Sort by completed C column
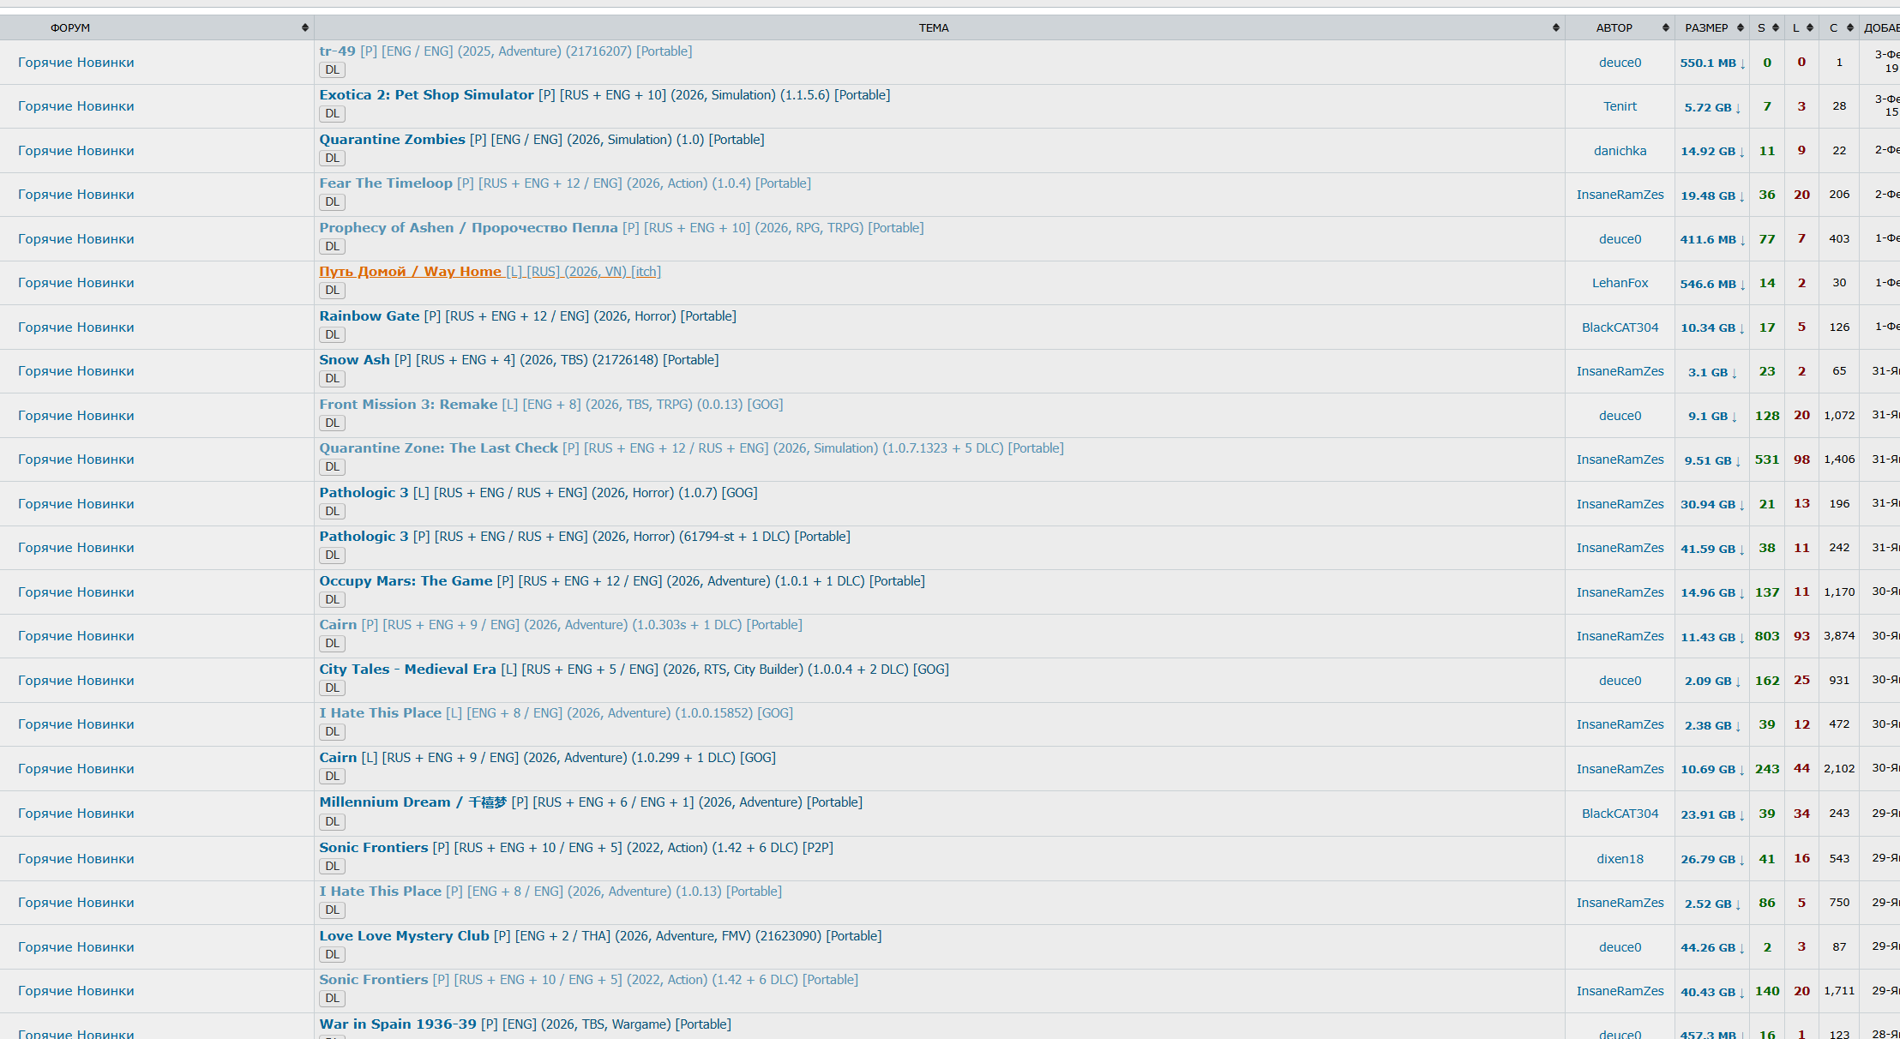This screenshot has width=1900, height=1039. click(1849, 28)
